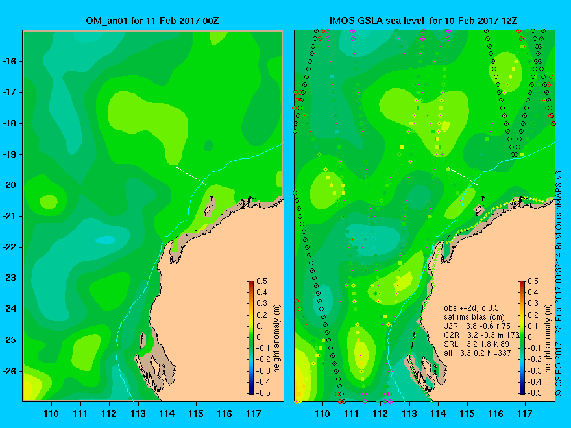Image resolution: width=571 pixels, height=428 pixels.
Task: Click longitude label 110 under the OM_an01 map
Action: pos(51,414)
